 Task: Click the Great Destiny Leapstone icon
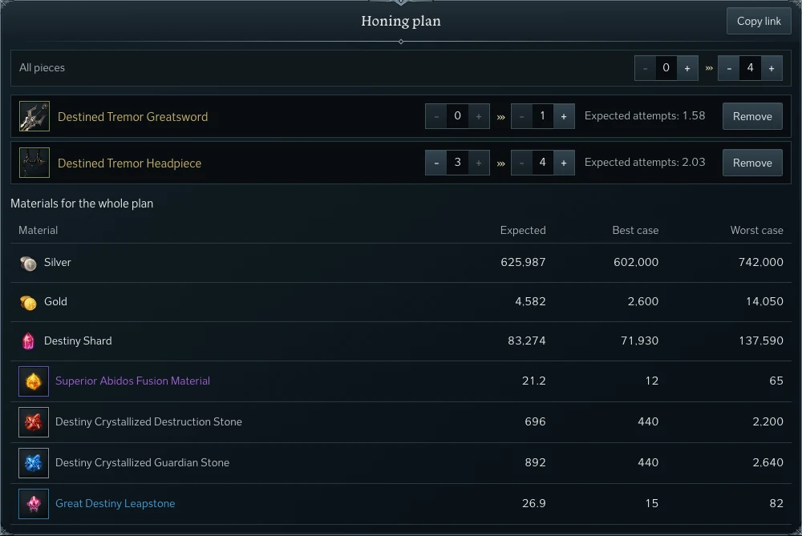(34, 504)
